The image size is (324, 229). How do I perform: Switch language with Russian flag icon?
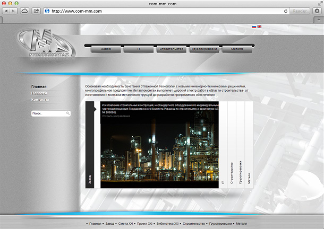tap(254, 27)
